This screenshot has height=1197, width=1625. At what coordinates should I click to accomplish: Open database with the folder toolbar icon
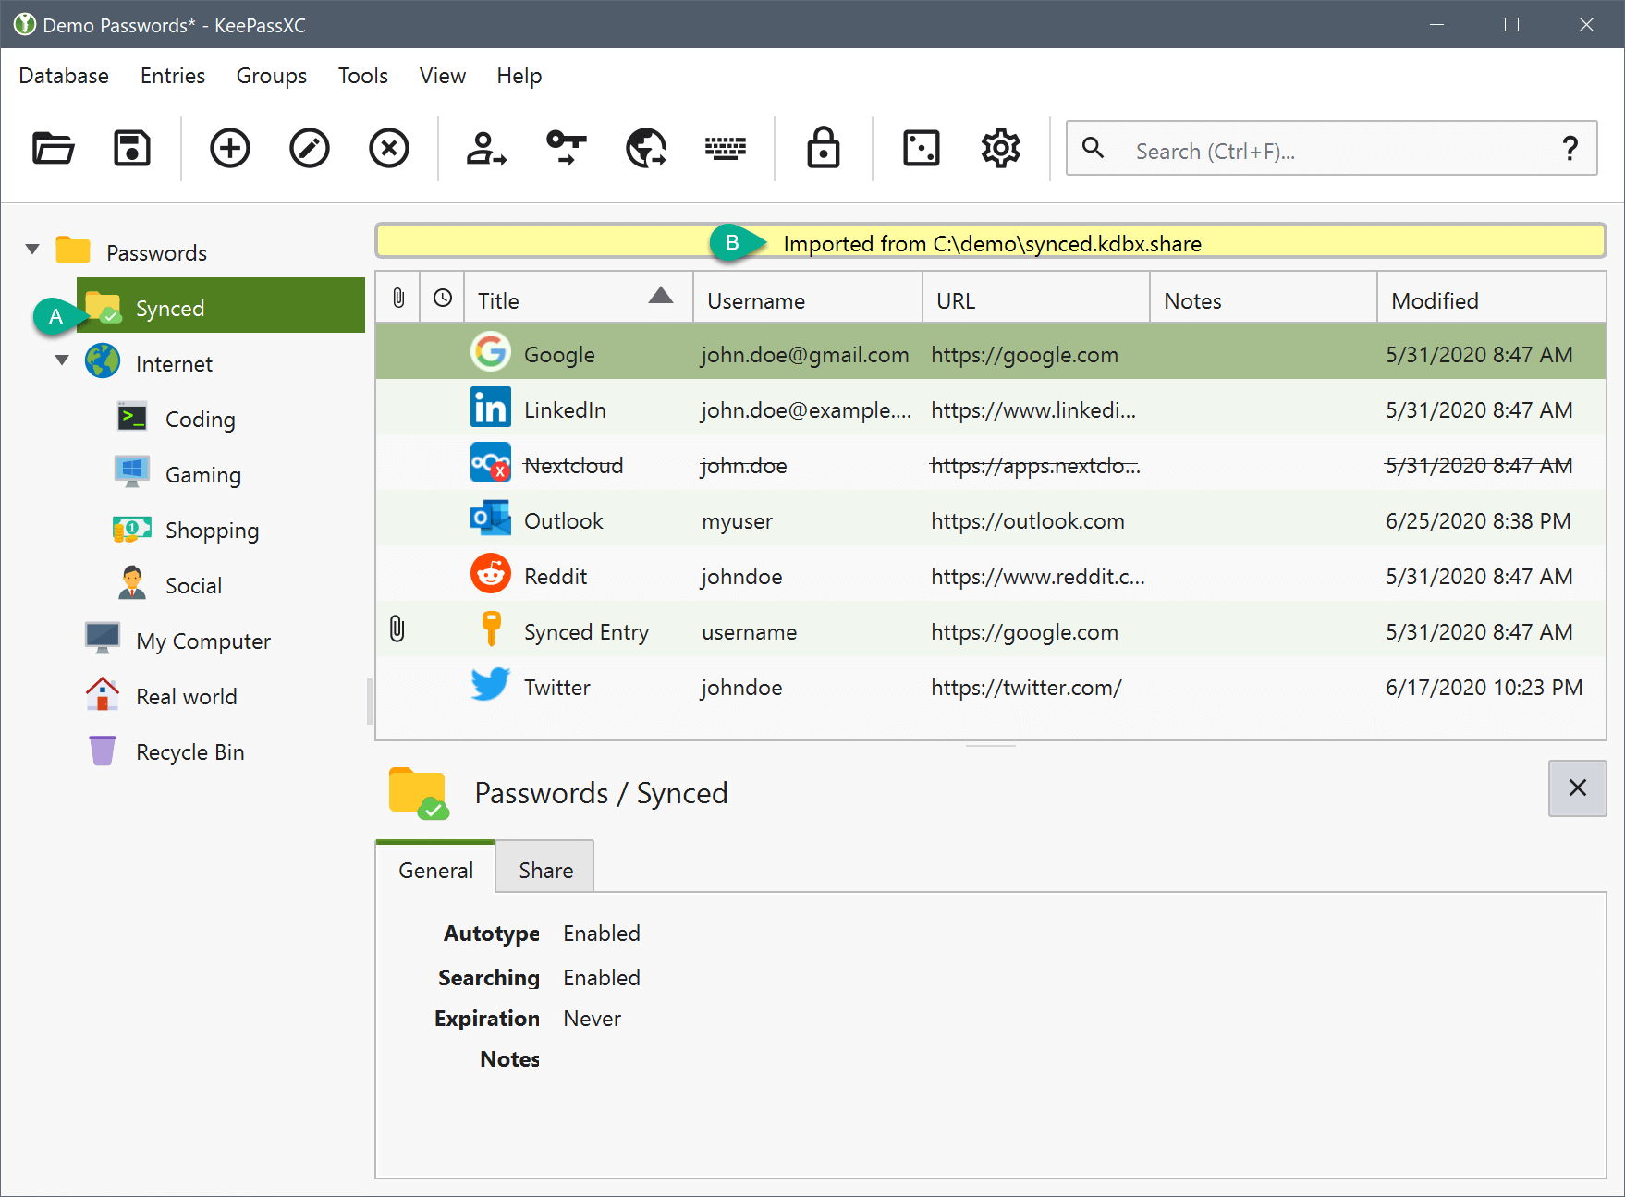[x=54, y=148]
